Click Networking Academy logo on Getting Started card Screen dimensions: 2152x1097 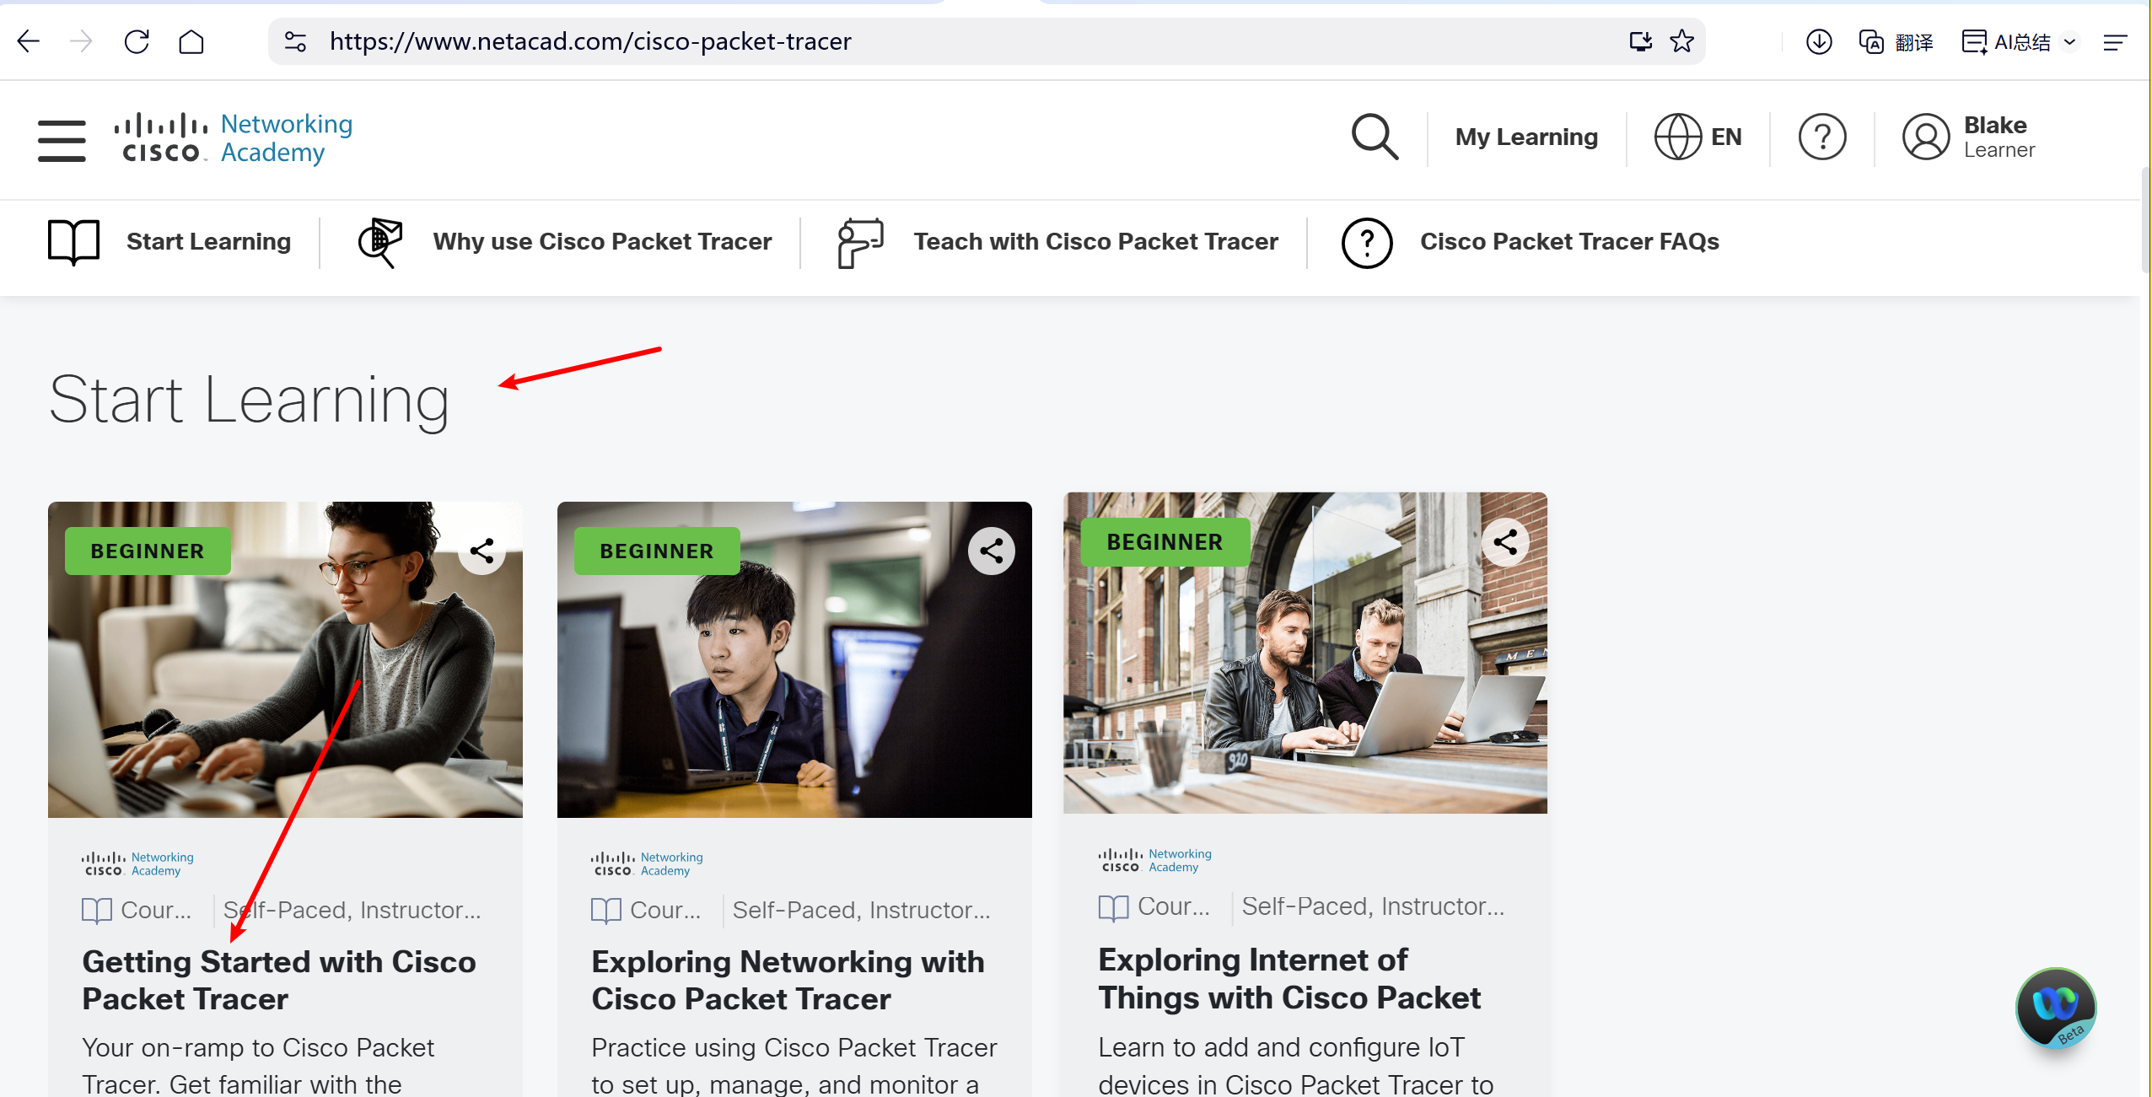[137, 863]
